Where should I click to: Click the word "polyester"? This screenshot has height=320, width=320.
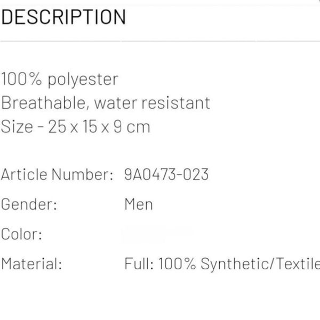(x=83, y=80)
